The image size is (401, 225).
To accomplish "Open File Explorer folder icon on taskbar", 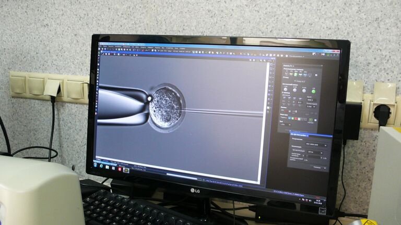I will click(x=108, y=167).
